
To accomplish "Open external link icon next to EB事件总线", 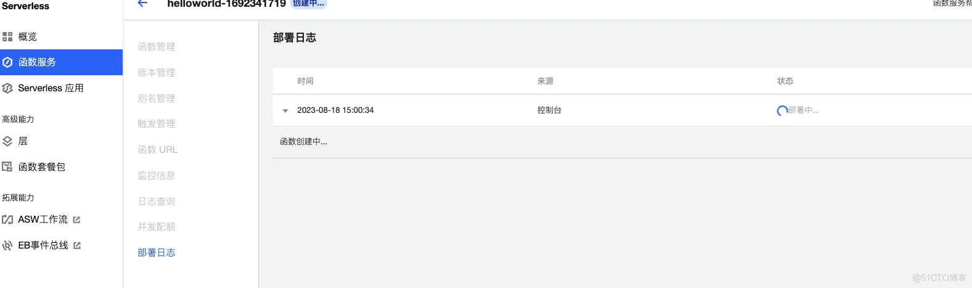I will click(x=77, y=245).
